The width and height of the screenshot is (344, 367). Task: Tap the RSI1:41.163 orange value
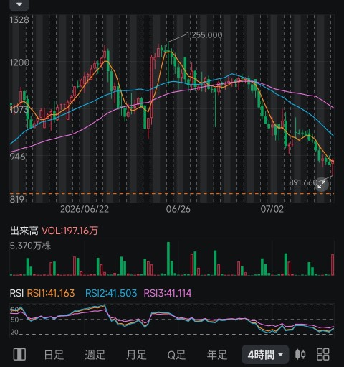pyautogui.click(x=51, y=293)
